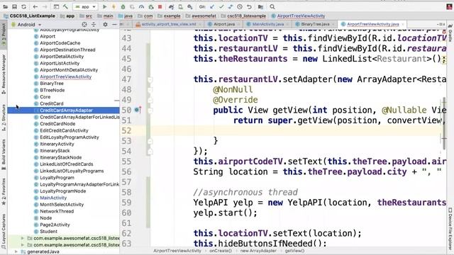Open the AVD Manager device icon
Viewport: 454px width, 255px height.
(180, 6)
